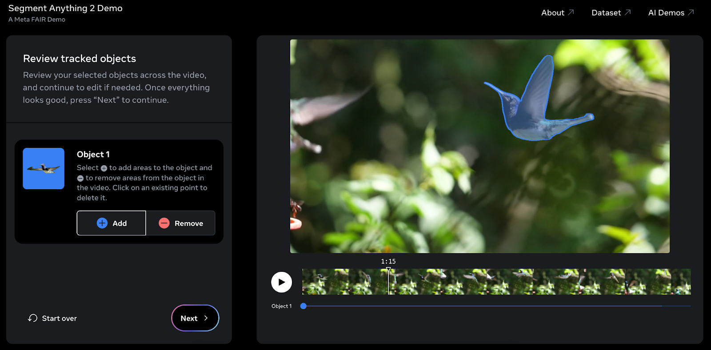This screenshot has height=350, width=711.
Task: Click the arrow icon beside About
Action: tap(571, 12)
